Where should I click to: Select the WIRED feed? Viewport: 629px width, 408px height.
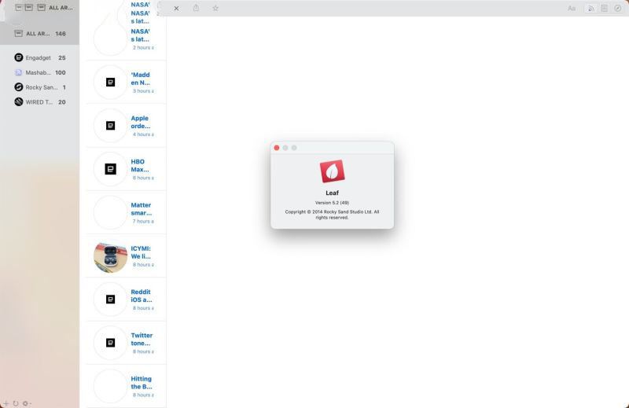pos(40,102)
